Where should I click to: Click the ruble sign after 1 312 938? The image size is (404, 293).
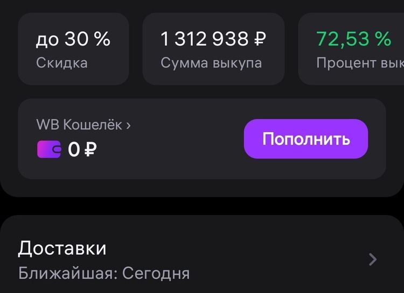coord(259,39)
